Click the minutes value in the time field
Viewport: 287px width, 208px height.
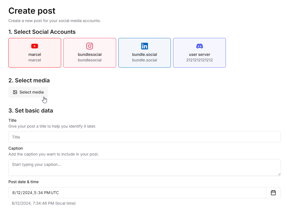(x=40, y=193)
